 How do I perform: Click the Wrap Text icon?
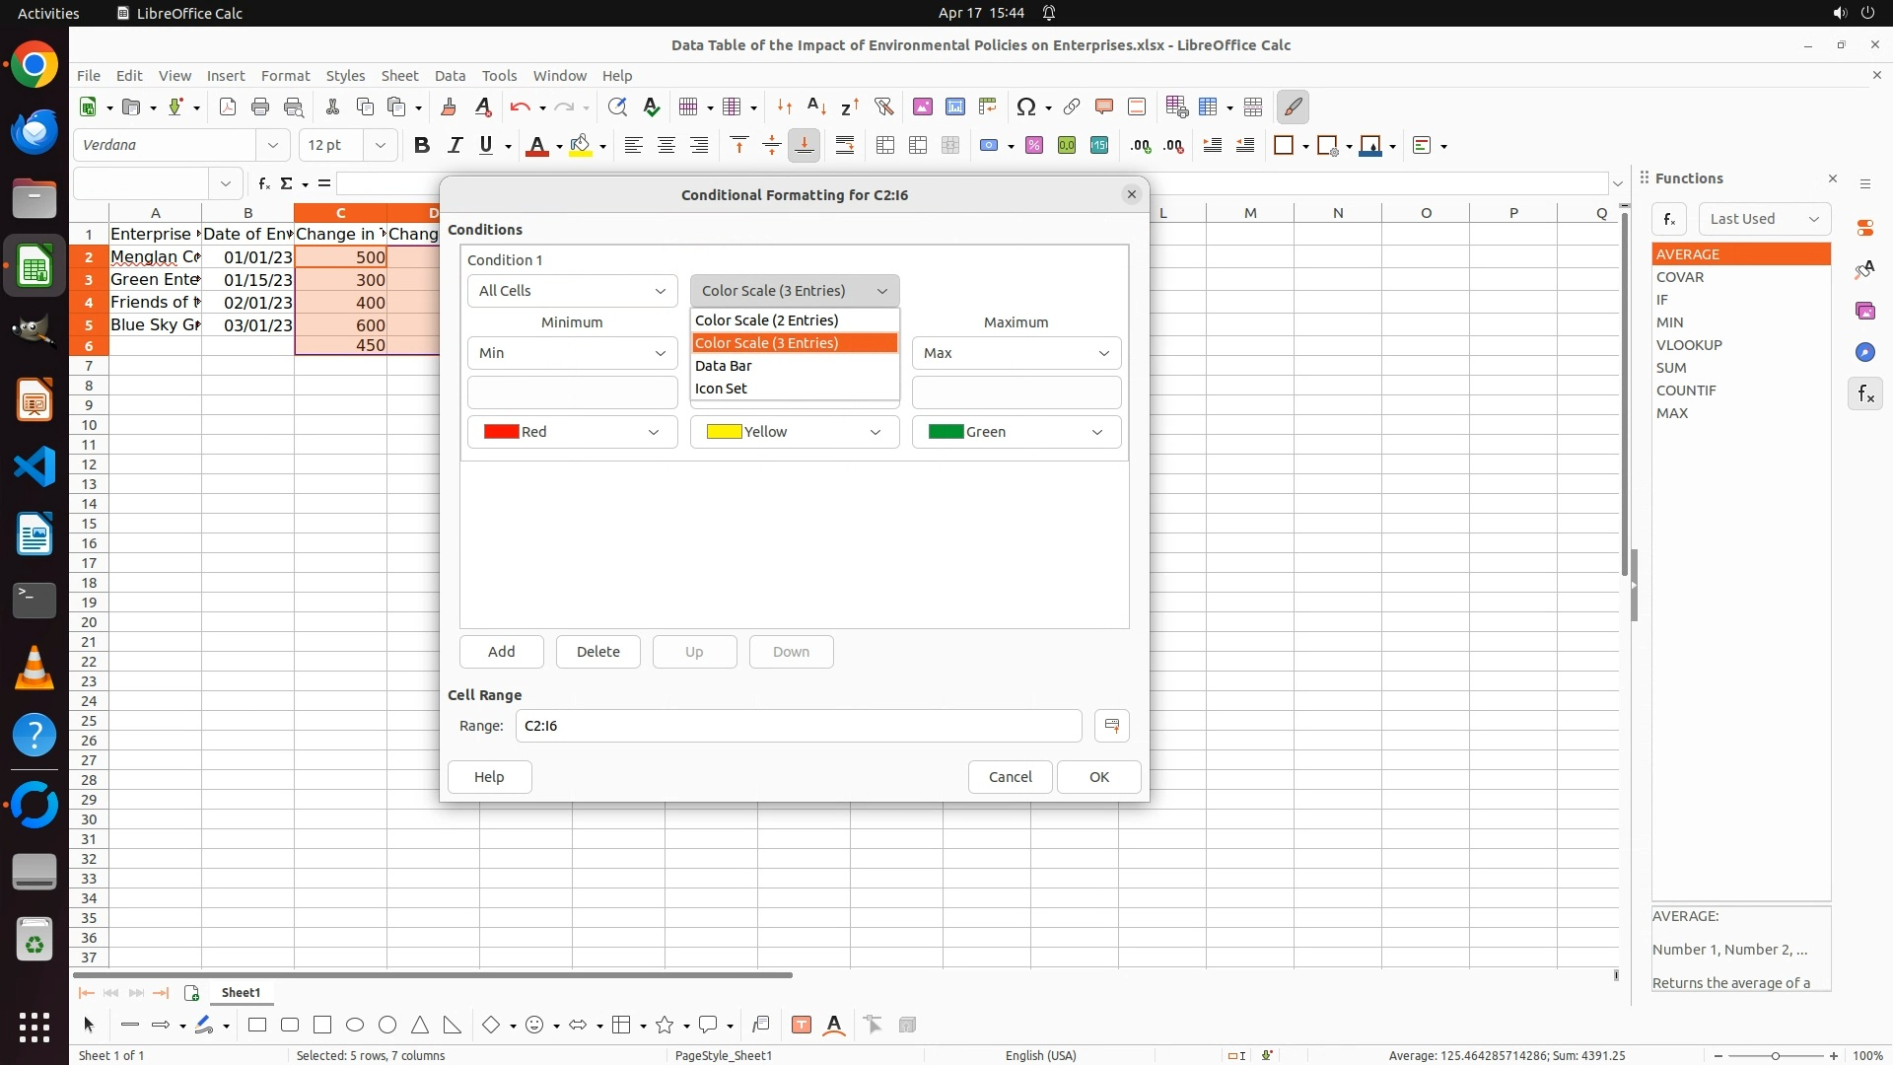(x=844, y=146)
